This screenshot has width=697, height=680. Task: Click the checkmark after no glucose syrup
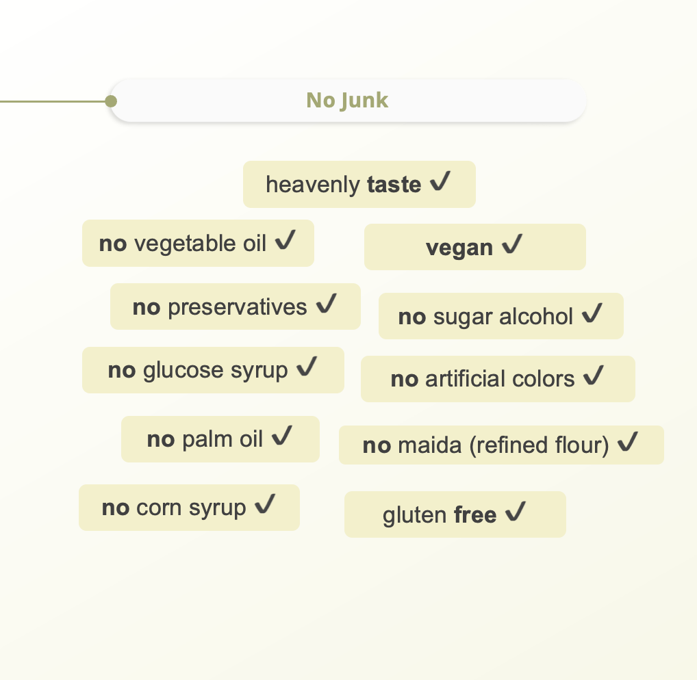pyautogui.click(x=307, y=368)
